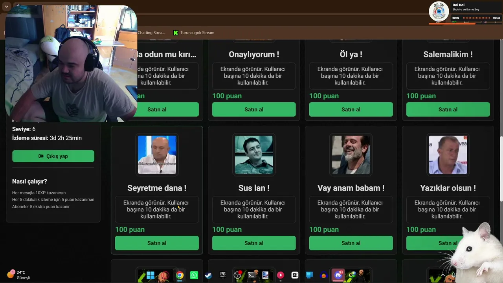The width and height of the screenshot is (503, 283).
Task: Buy the Salemalikim reward
Action: [x=448, y=109]
